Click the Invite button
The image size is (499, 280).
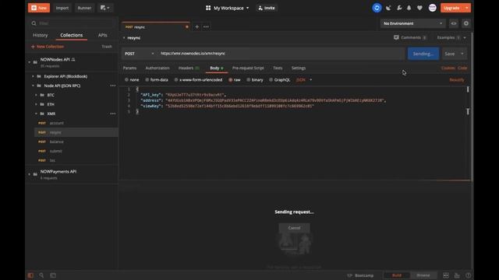[267, 8]
